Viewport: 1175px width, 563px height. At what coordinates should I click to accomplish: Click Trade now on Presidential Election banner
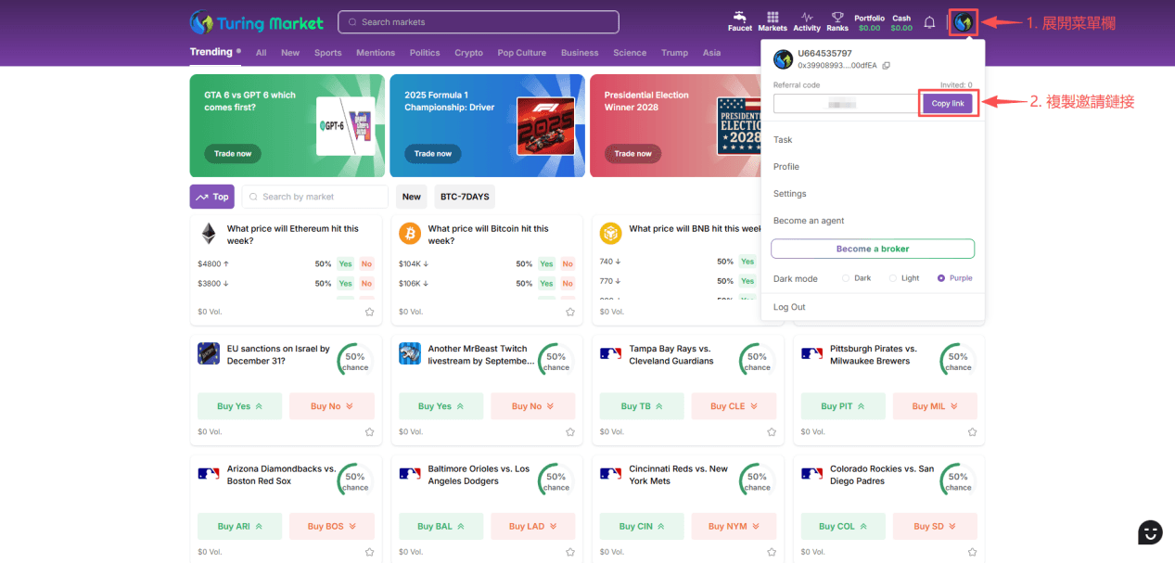click(632, 154)
